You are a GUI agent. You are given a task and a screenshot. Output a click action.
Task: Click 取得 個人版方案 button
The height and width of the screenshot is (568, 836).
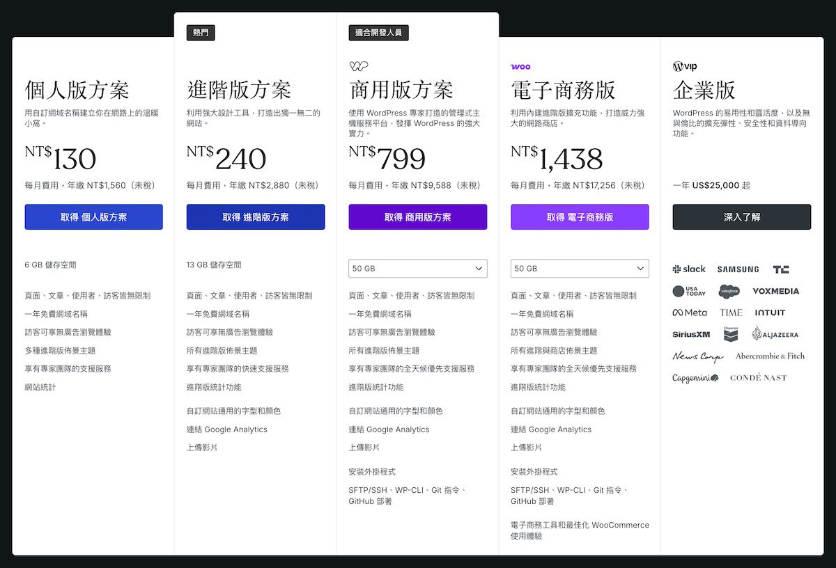point(93,216)
